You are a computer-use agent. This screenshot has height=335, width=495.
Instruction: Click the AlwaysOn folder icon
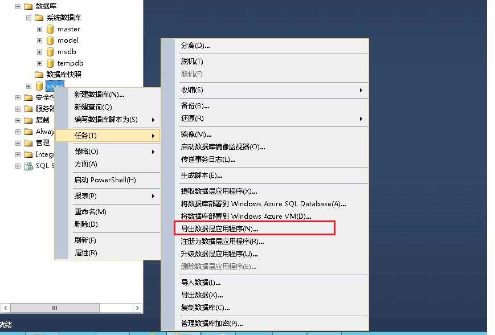pos(28,132)
